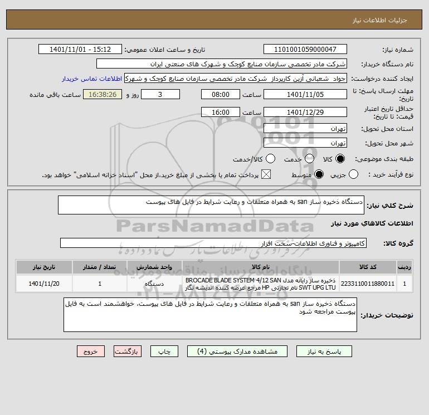
Task: Click the price validity time 16:00
Action: click(x=221, y=112)
